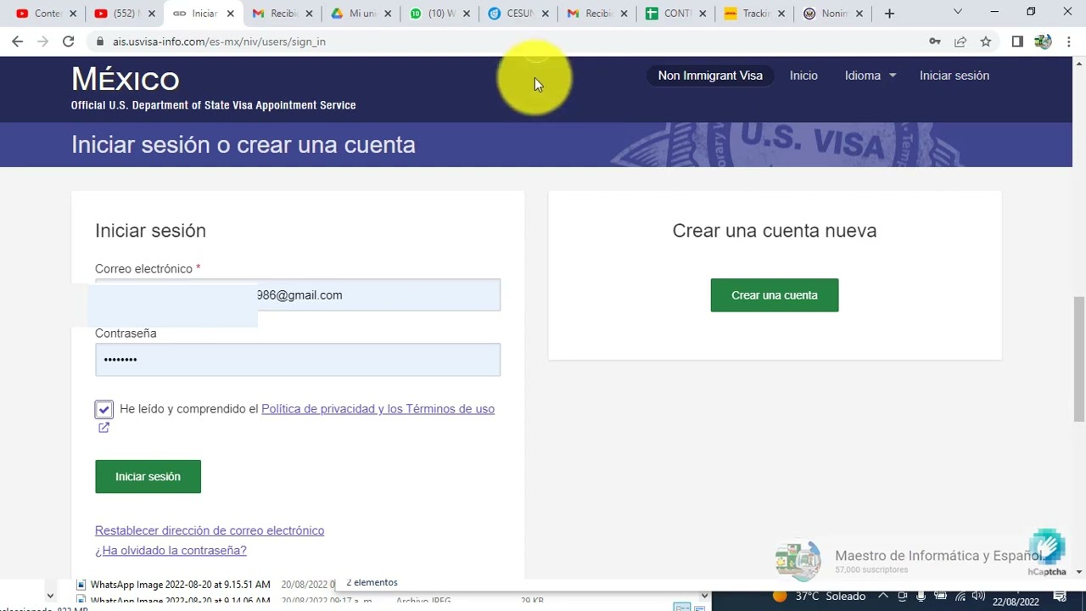
Task: Click Iniciar sesión in the top navbar
Action: tap(954, 76)
